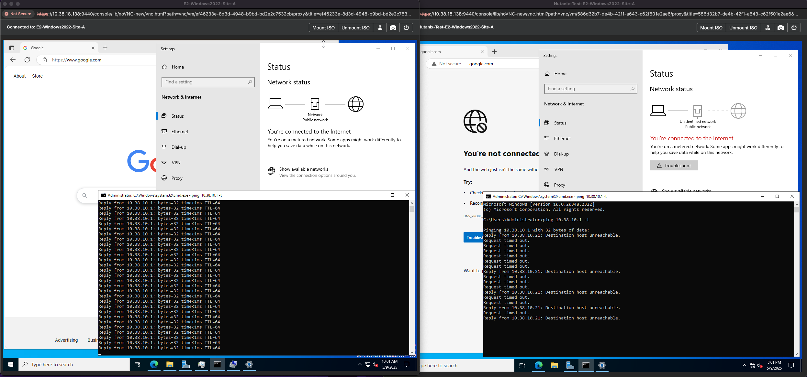Click Unmount ISO in right console

tap(743, 28)
